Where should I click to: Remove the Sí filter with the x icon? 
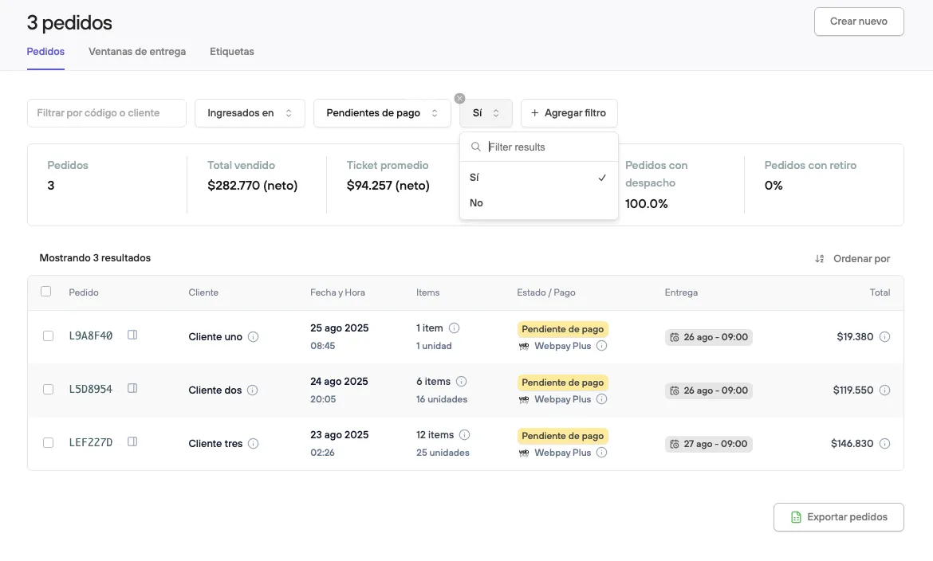click(x=459, y=98)
